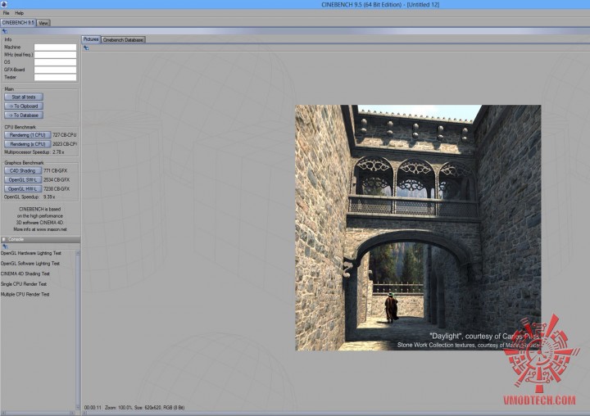The height and width of the screenshot is (416, 590).
Task: Click console line 'OpenGL Hardware Lighting Test'
Action: (x=31, y=253)
